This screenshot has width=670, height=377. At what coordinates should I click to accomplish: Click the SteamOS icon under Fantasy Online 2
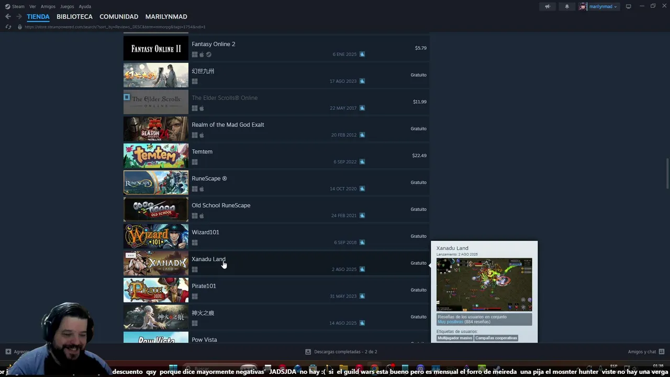pos(209,54)
